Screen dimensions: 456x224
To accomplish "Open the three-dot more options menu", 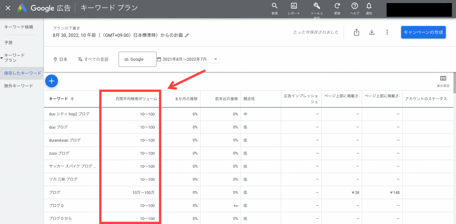I will point(387,32).
